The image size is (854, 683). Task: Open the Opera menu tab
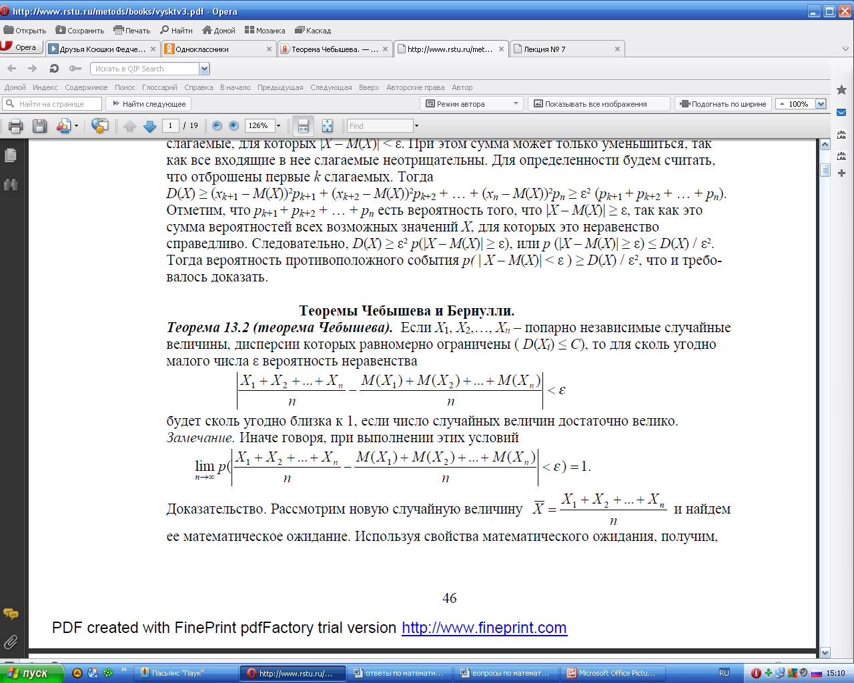(x=21, y=47)
